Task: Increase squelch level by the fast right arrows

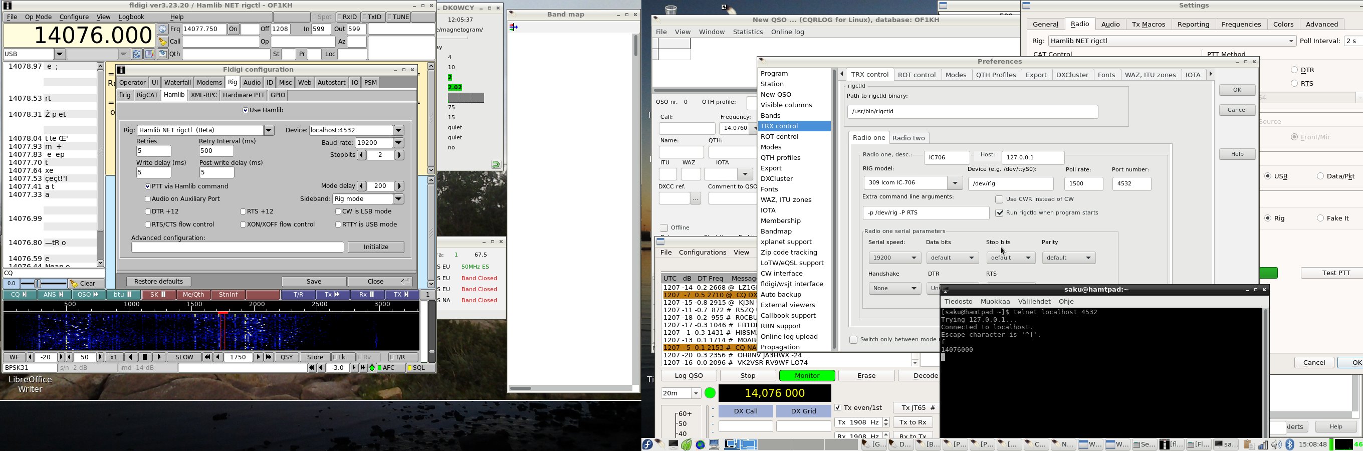Action: 363,368
